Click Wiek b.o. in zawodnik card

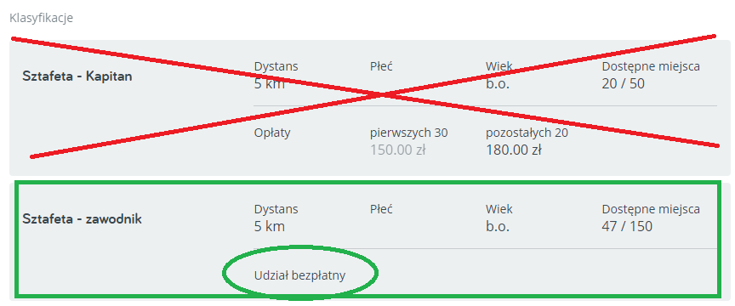pyautogui.click(x=499, y=218)
